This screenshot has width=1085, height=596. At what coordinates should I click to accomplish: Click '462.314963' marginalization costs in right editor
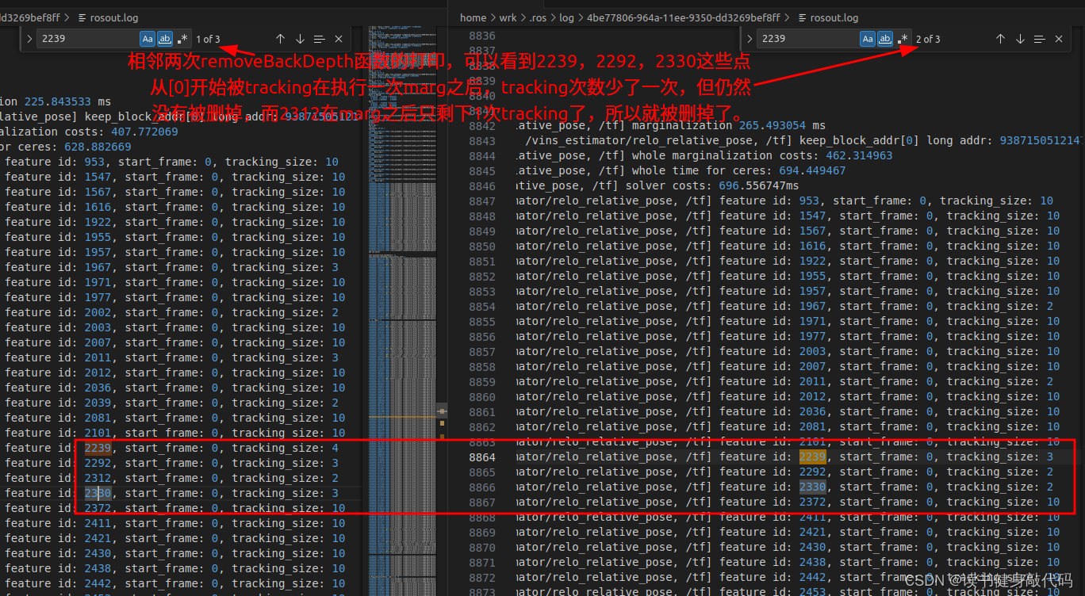point(859,155)
